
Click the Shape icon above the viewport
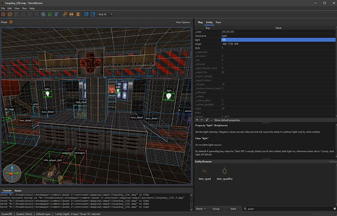pos(11,22)
